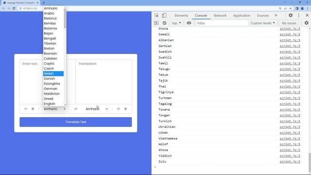Viewport: 311px width, 175px height.
Task: Copy translated text with copy icon
Action: click(x=125, y=109)
